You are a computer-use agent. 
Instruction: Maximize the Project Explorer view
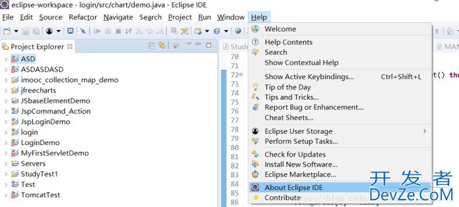(209, 45)
